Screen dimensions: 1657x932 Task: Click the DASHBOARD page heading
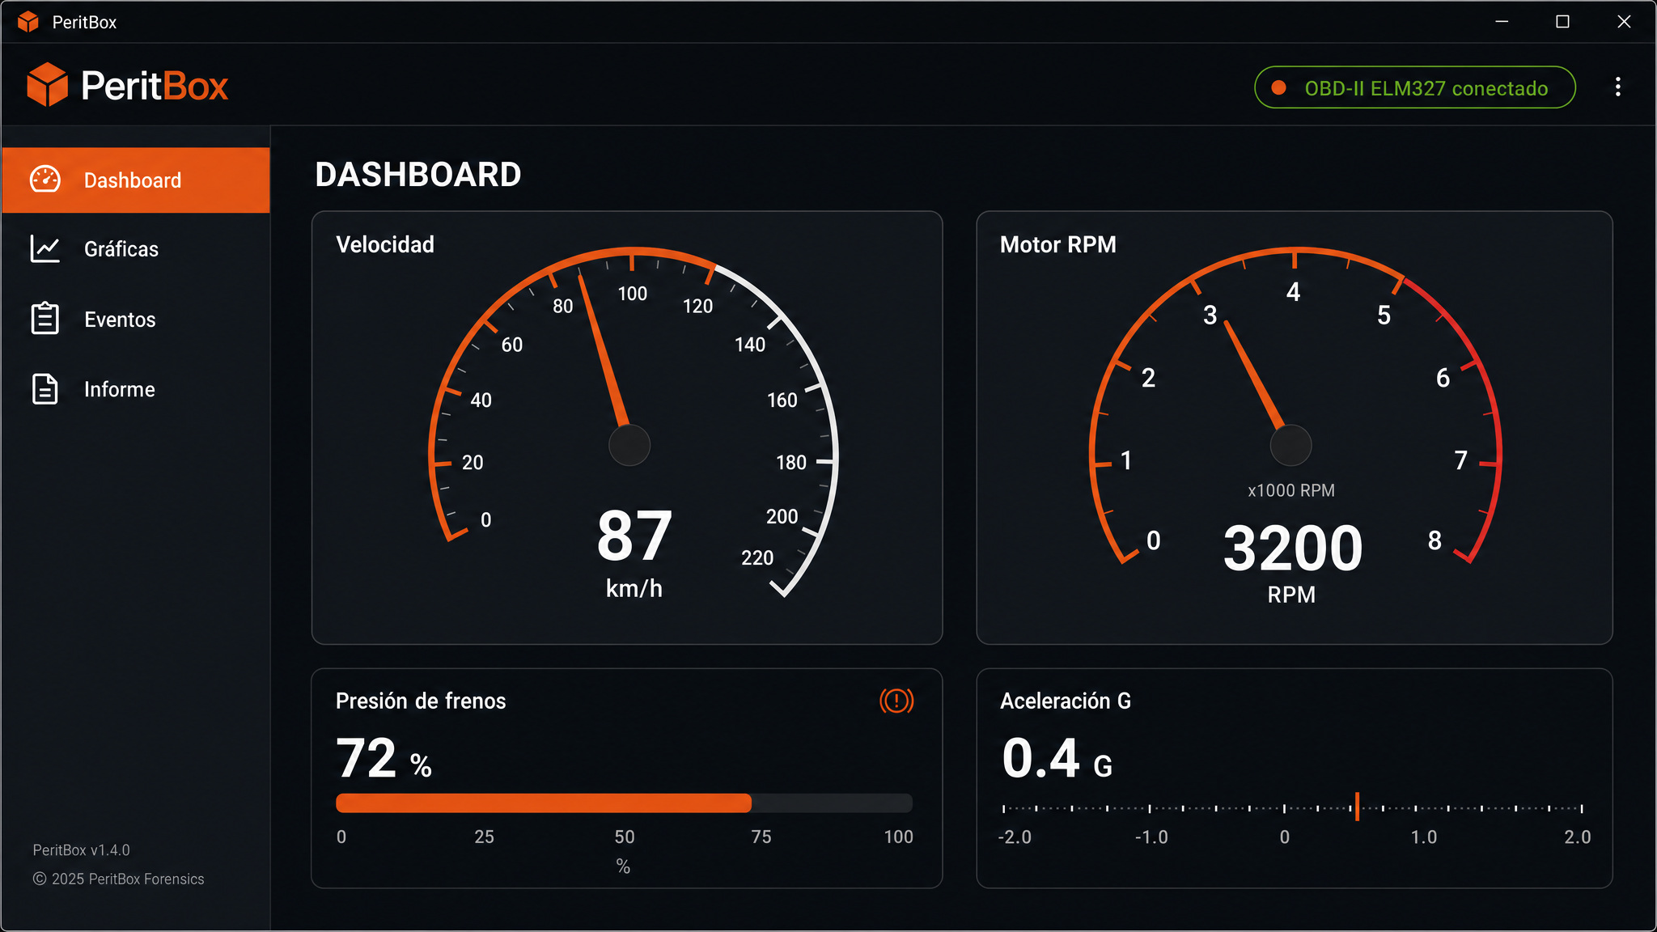pyautogui.click(x=418, y=175)
